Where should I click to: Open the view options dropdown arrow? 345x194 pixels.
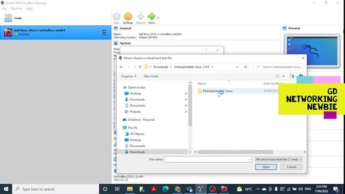(284, 77)
